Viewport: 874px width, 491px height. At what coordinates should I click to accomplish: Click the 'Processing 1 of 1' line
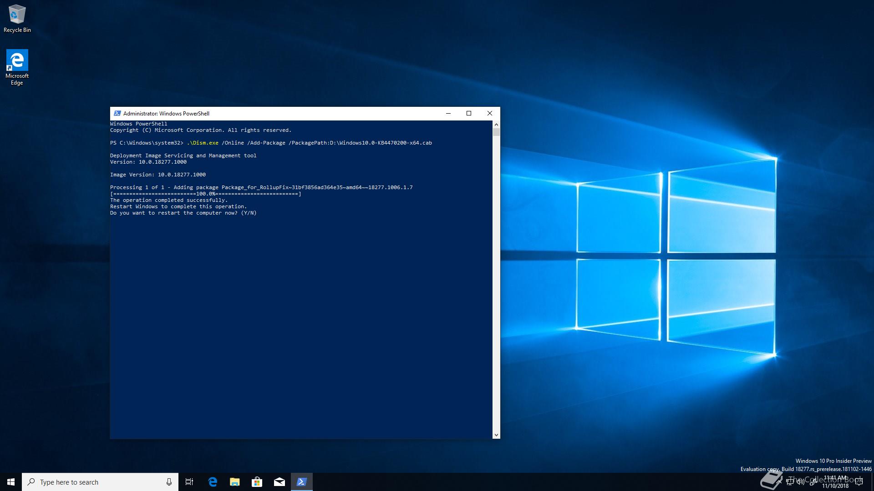point(261,187)
